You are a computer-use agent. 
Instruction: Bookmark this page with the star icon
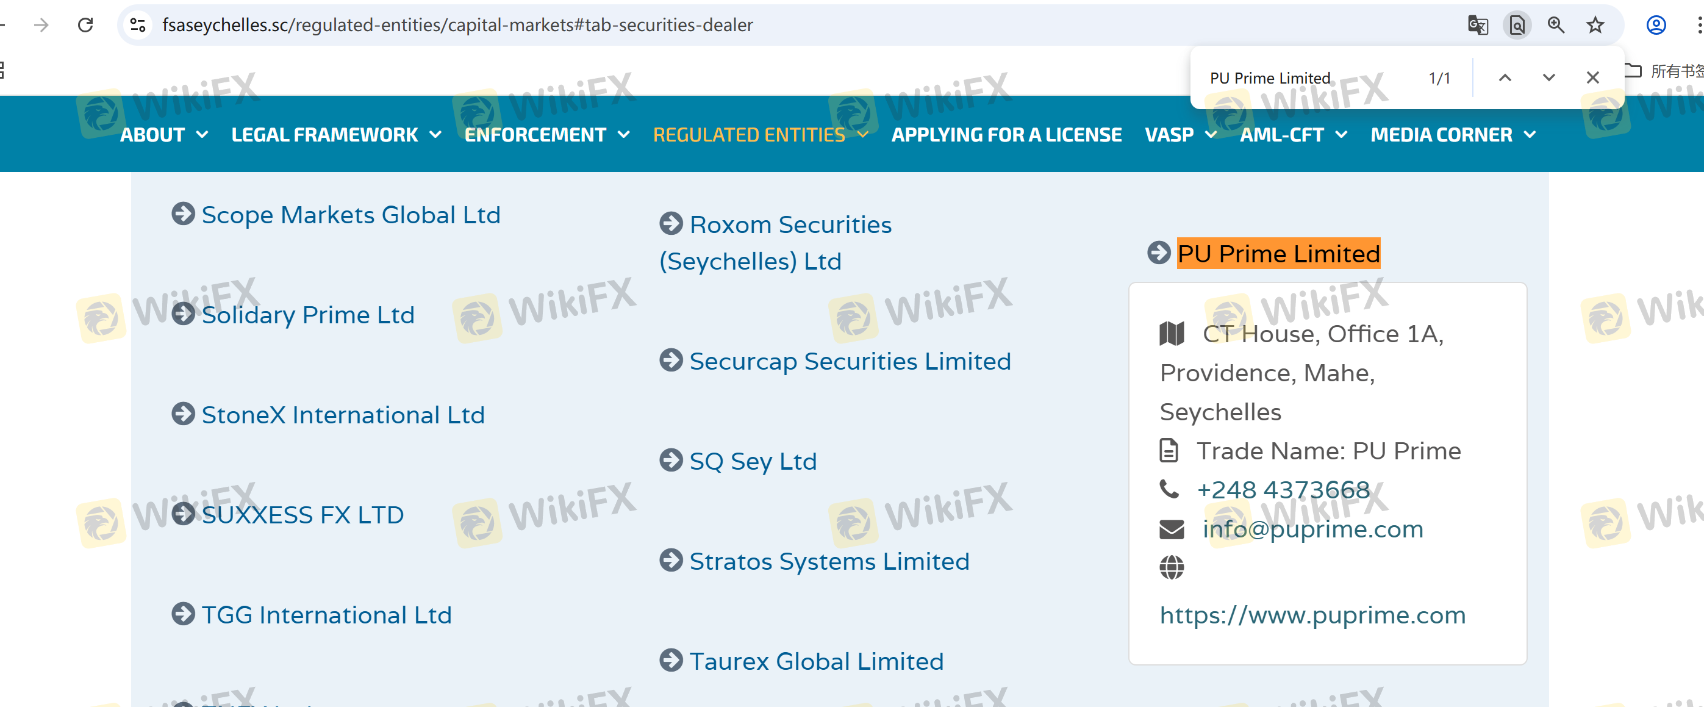tap(1595, 25)
